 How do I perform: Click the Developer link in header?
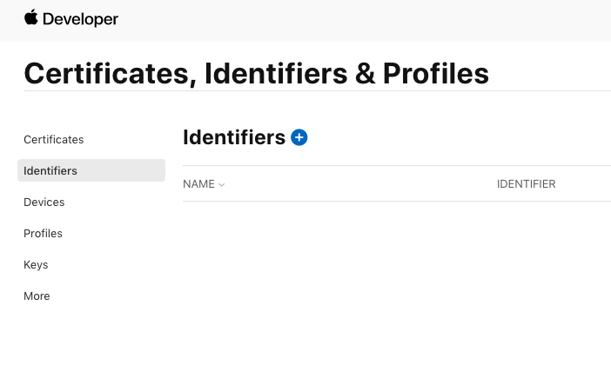81,19
